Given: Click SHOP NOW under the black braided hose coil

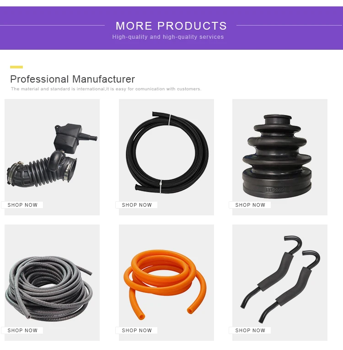Looking at the screenshot, I should point(136,205).
